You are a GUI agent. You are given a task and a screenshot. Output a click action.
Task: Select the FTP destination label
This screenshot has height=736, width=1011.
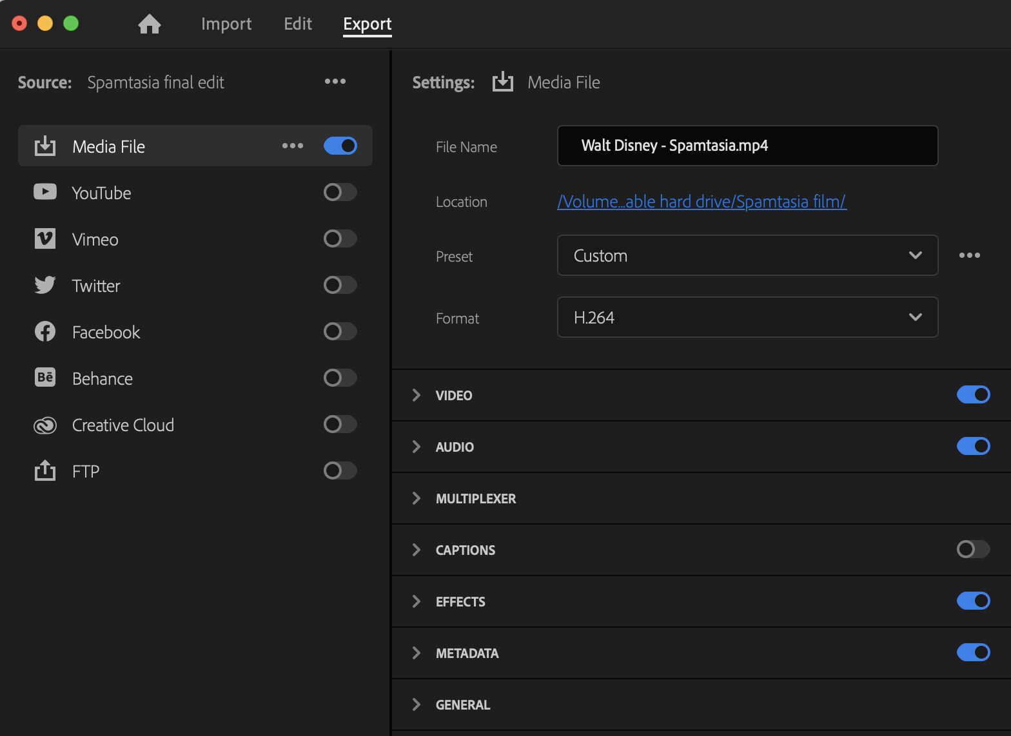tap(86, 471)
